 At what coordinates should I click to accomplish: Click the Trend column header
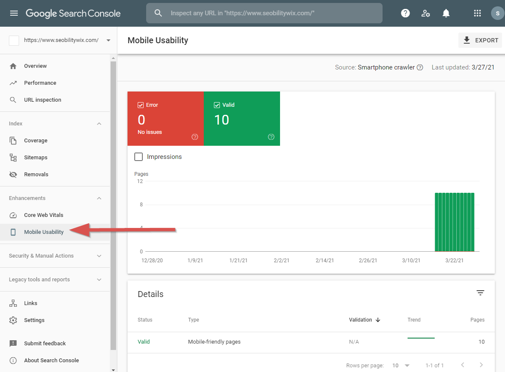pos(414,320)
